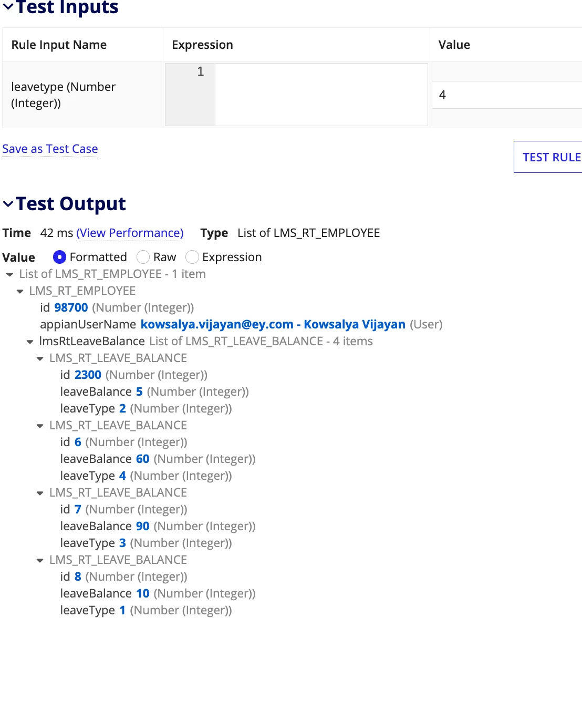582x721 pixels.
Task: Click the leavetype (Number (Integer)) input name
Action: pos(63,95)
